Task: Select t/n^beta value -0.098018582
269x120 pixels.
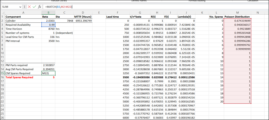Action: click(x=140, y=61)
